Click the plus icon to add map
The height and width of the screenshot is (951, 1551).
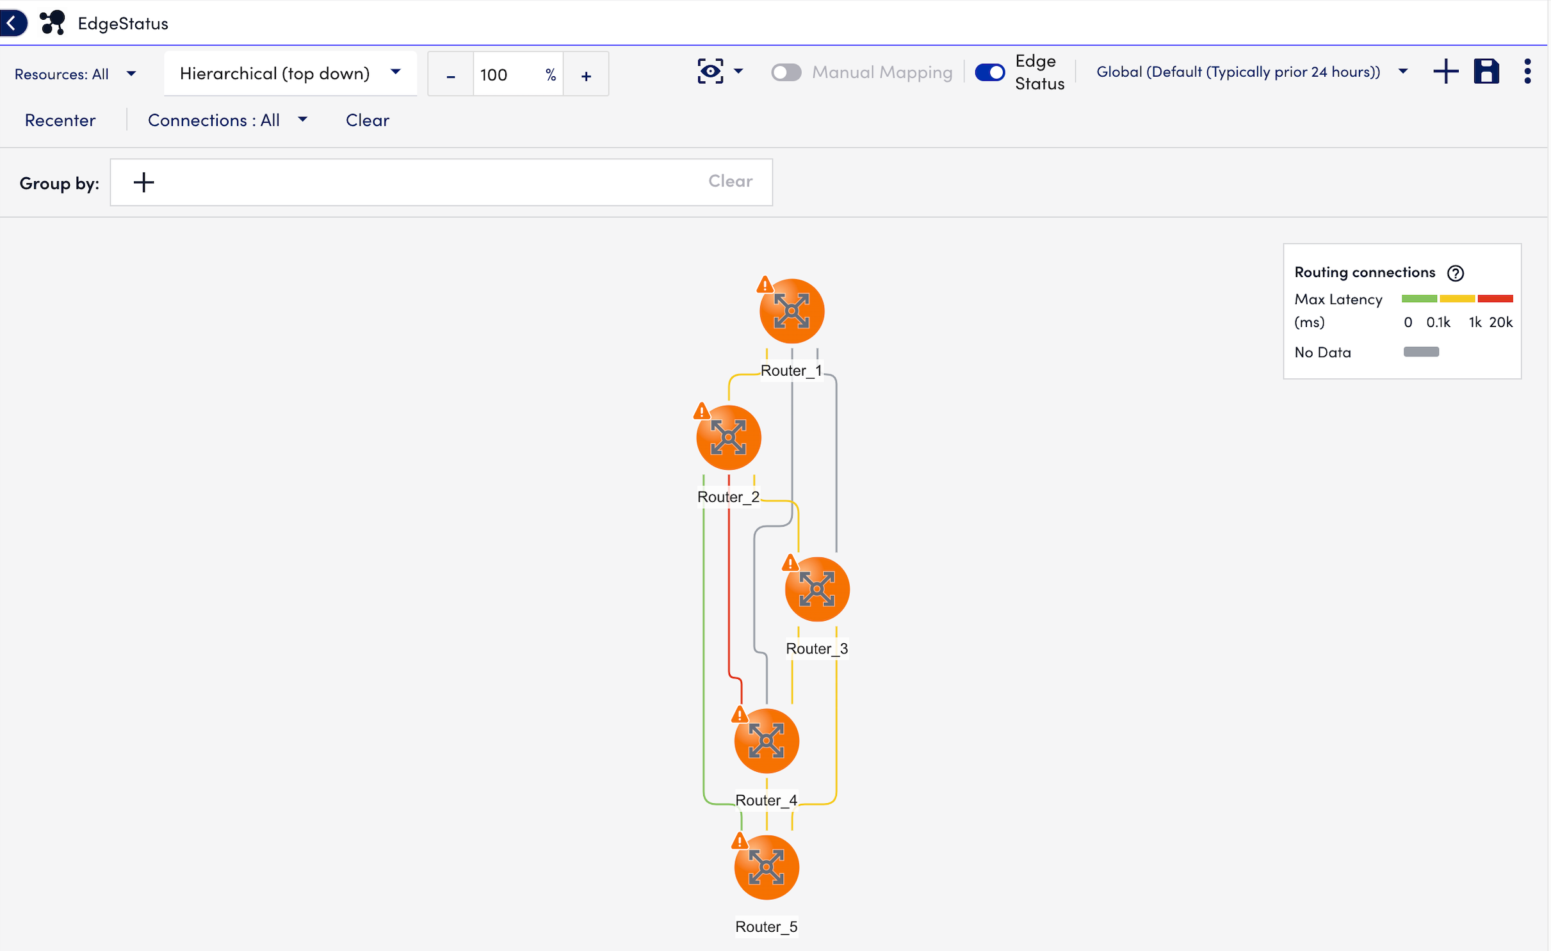1445,71
